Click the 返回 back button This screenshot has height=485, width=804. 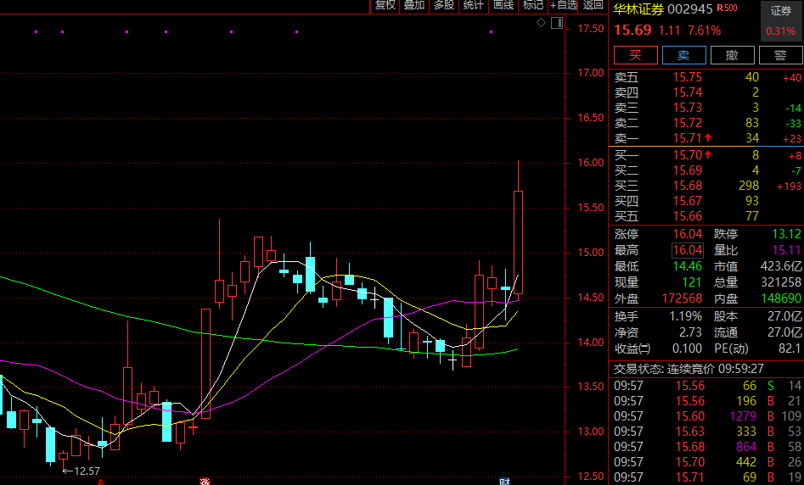(593, 6)
